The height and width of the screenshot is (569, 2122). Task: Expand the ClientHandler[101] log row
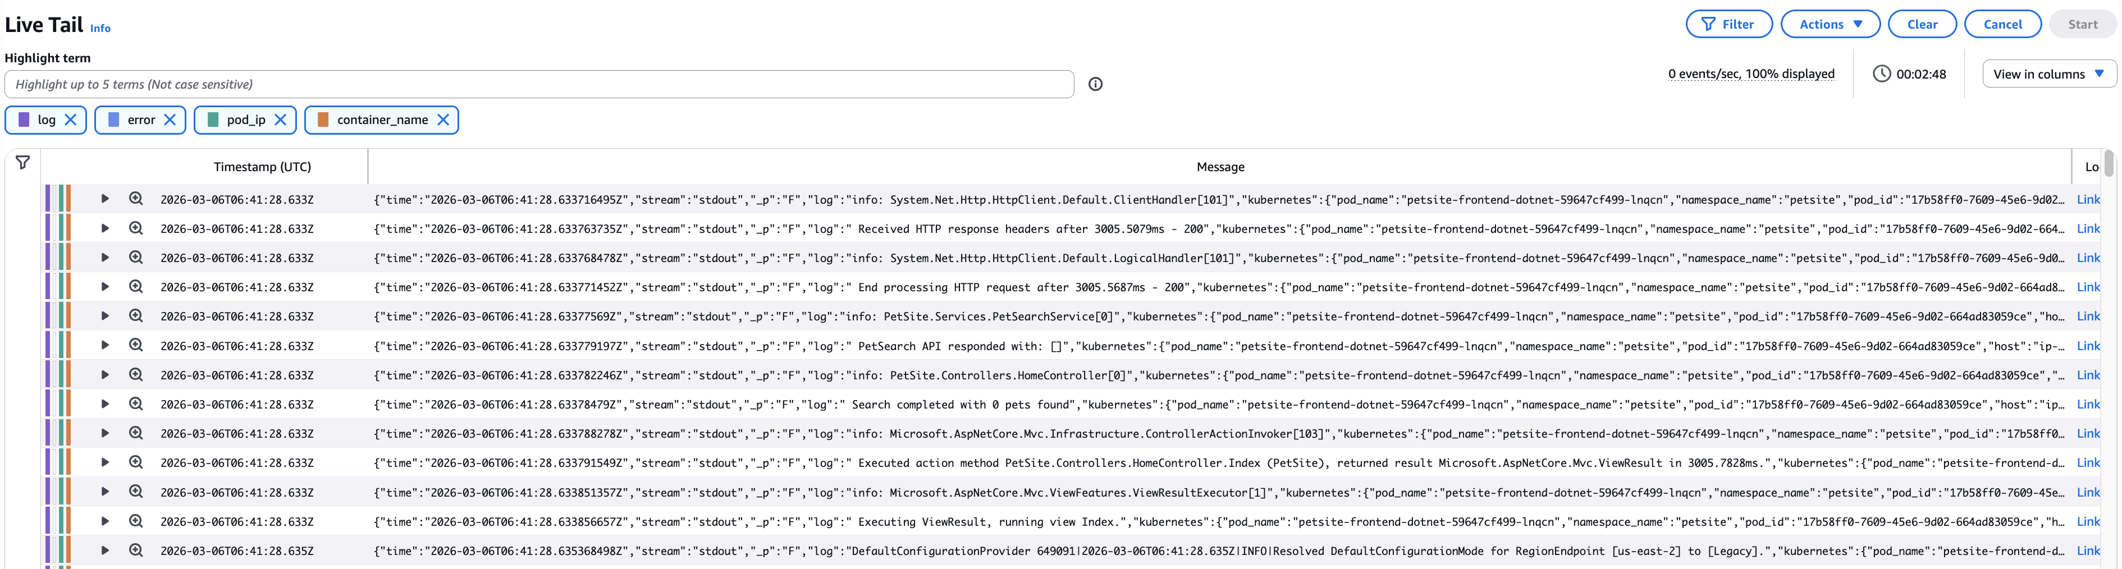[x=104, y=199]
